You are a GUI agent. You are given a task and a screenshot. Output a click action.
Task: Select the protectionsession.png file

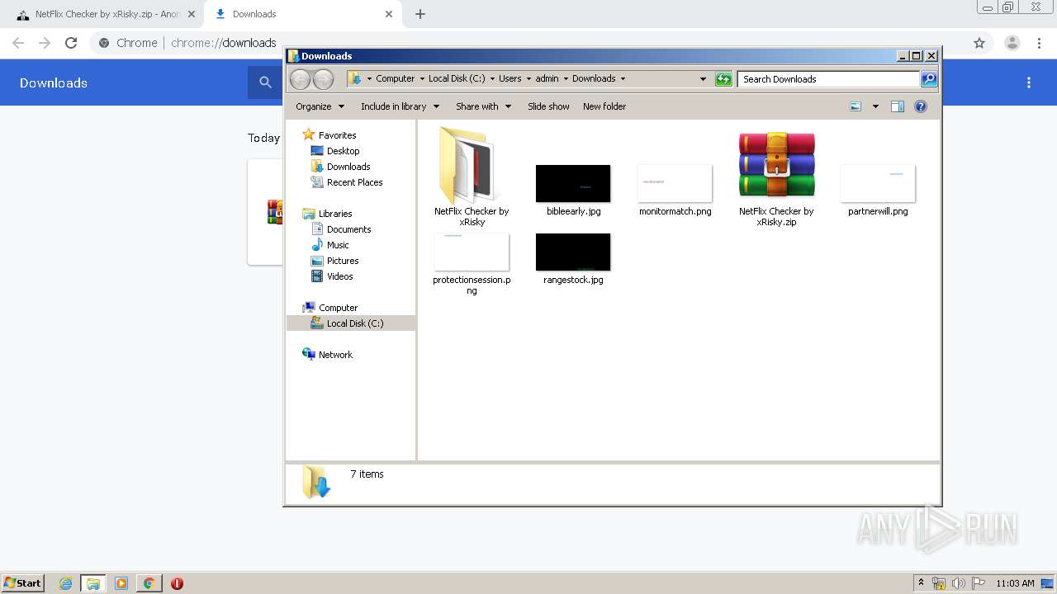click(x=472, y=252)
